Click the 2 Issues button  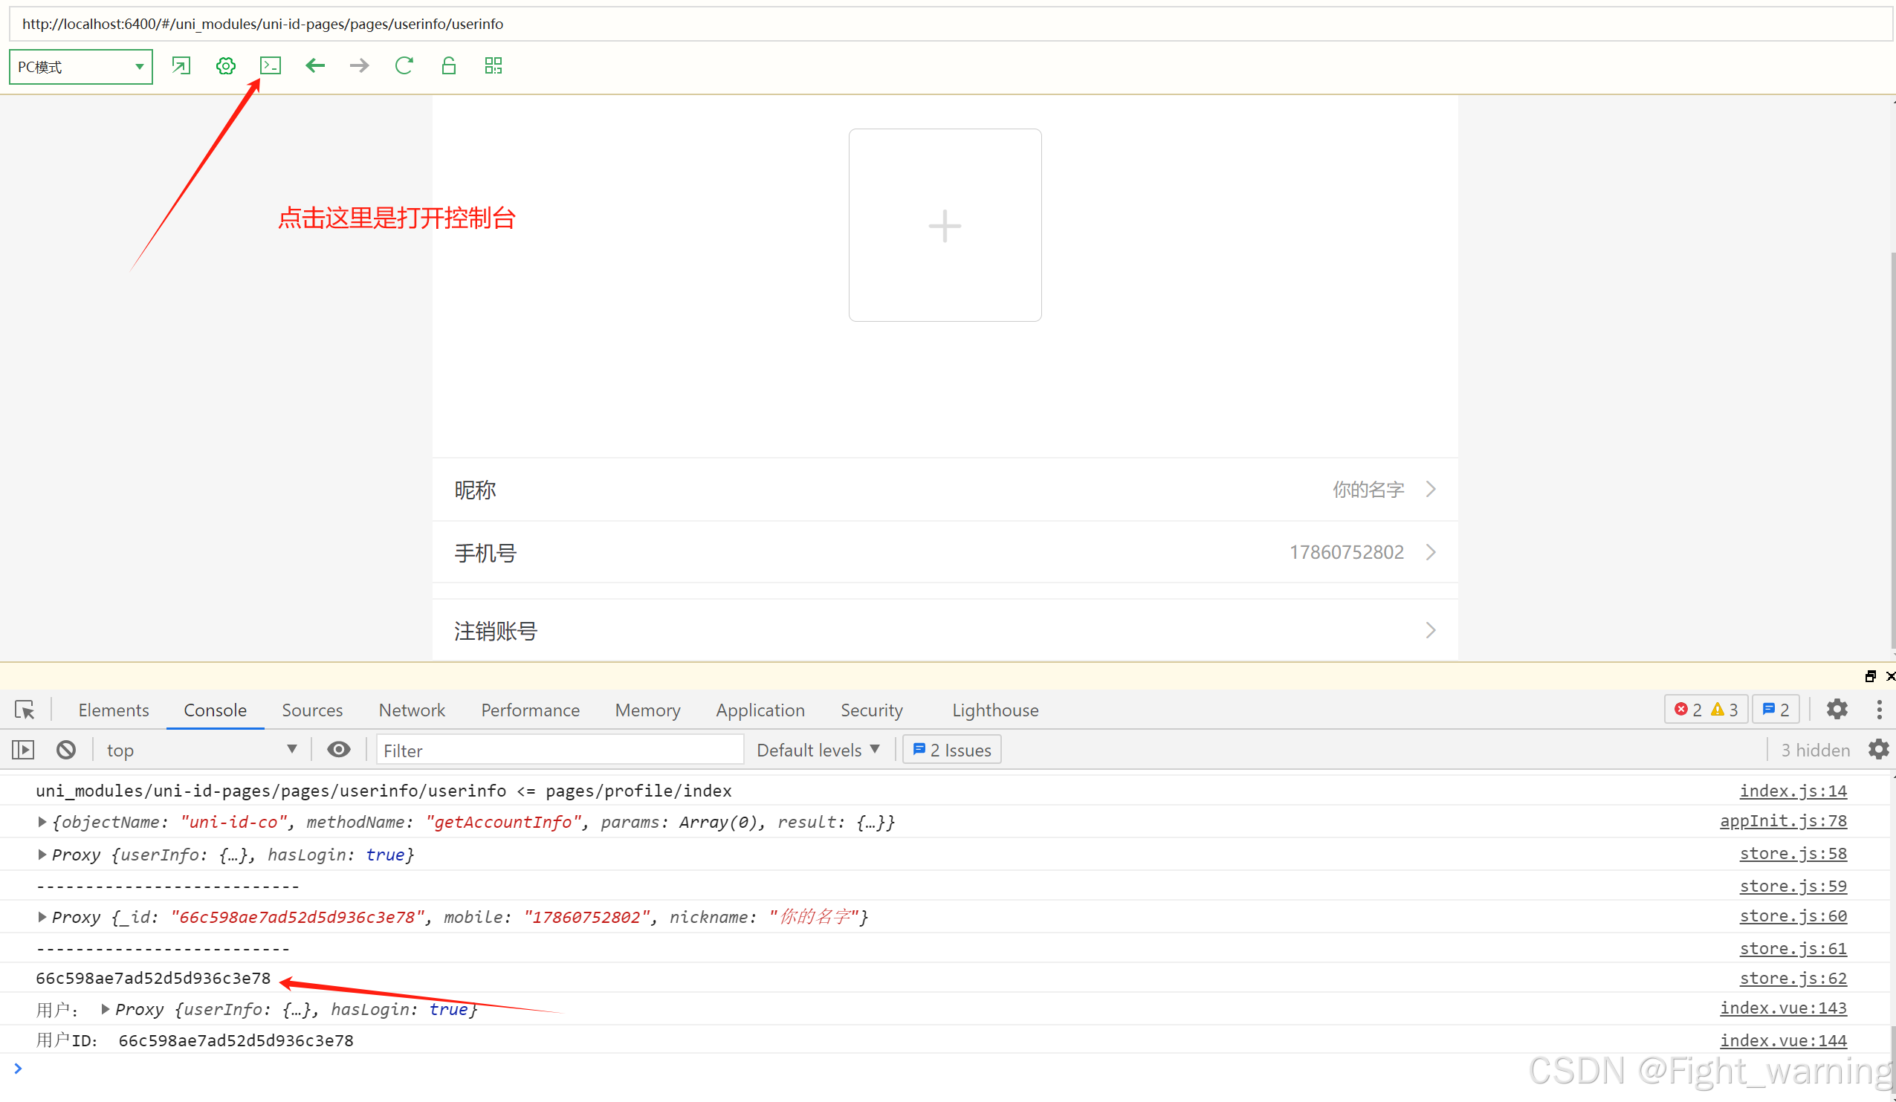pos(952,750)
